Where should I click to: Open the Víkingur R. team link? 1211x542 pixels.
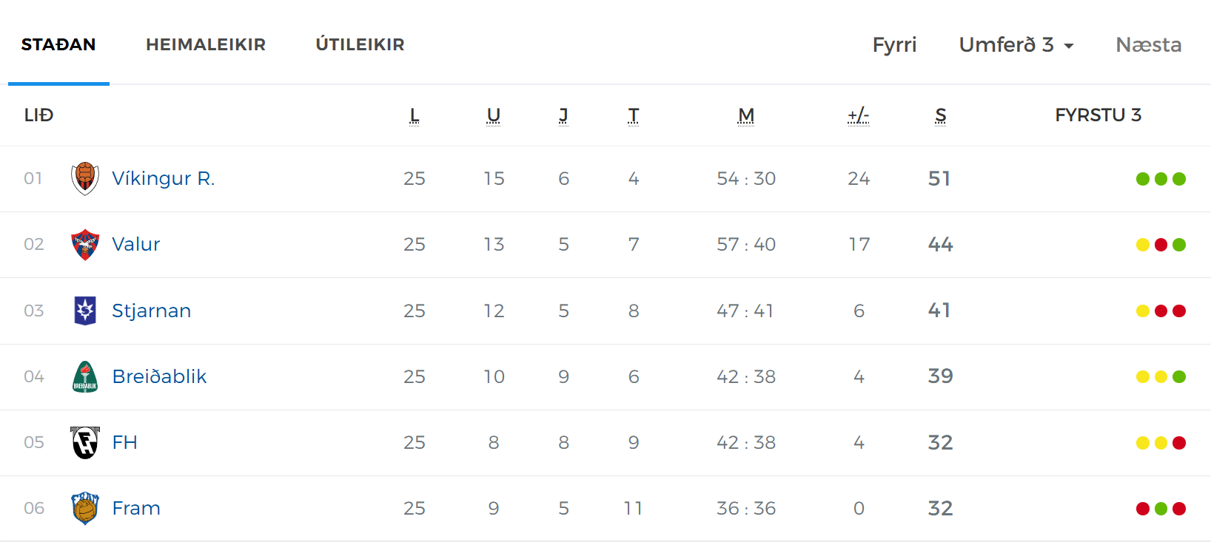click(163, 178)
